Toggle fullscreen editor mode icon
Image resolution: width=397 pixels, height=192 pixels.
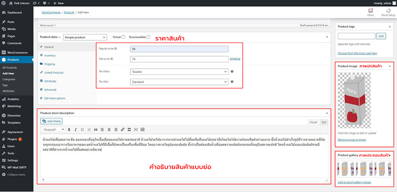[x=136, y=130]
